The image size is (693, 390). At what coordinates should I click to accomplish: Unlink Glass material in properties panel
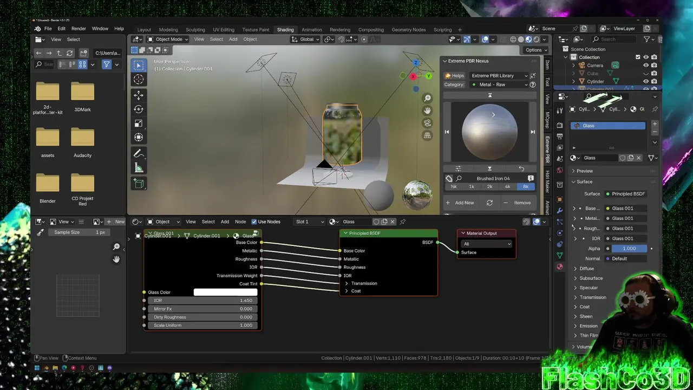coord(639,158)
